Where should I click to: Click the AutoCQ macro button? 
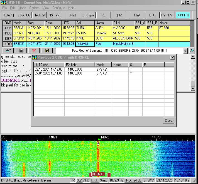[x=9, y=15]
